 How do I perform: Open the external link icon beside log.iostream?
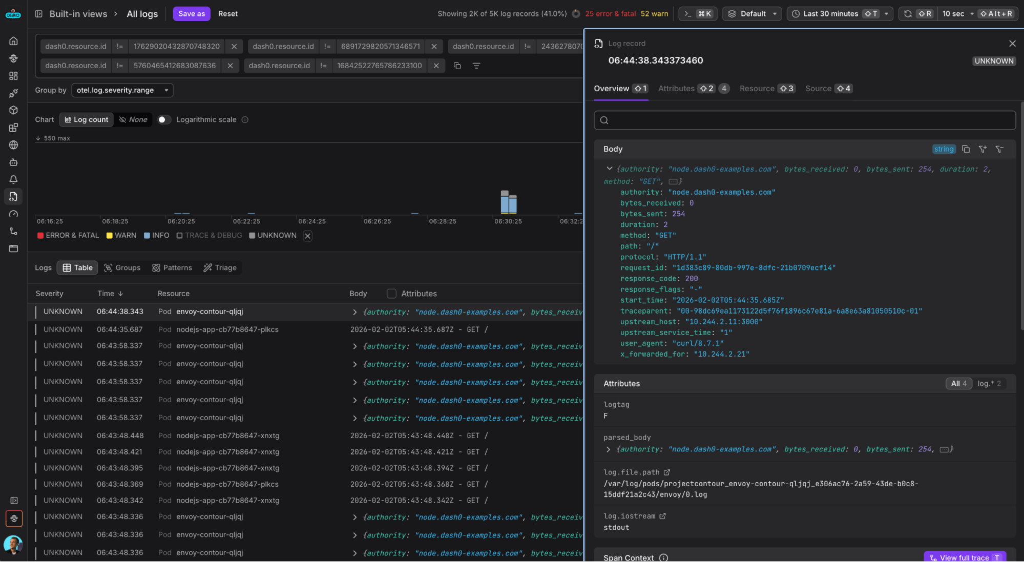pos(662,516)
